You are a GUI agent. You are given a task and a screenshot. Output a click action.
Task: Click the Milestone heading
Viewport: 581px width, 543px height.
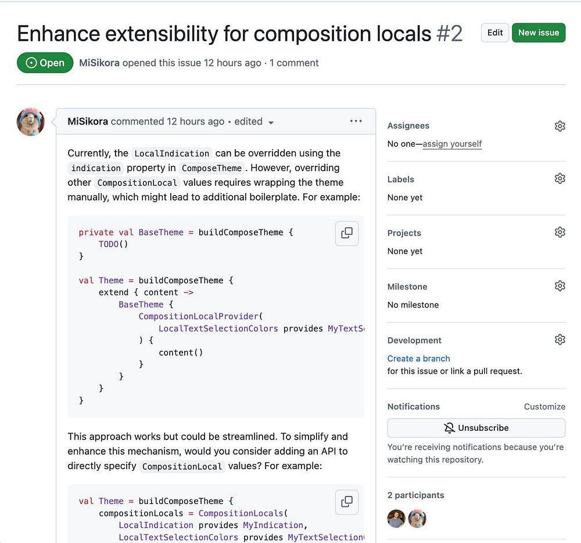(x=407, y=287)
